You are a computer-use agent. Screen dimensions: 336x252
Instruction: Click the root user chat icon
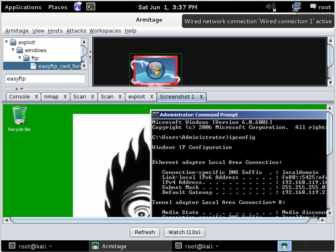coord(313,7)
